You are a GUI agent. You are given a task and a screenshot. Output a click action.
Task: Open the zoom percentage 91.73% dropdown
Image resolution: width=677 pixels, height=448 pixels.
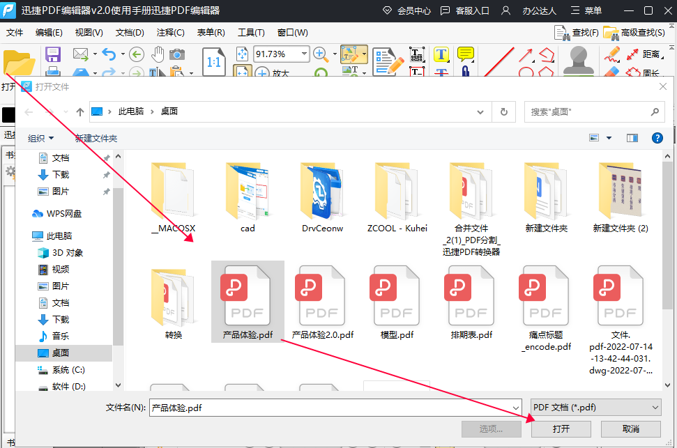tap(305, 54)
